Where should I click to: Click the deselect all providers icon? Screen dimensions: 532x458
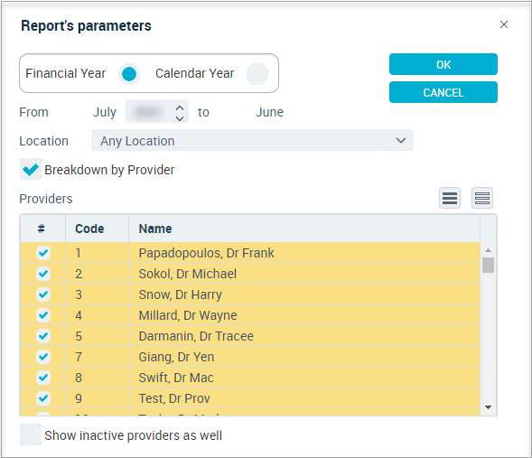tap(482, 198)
